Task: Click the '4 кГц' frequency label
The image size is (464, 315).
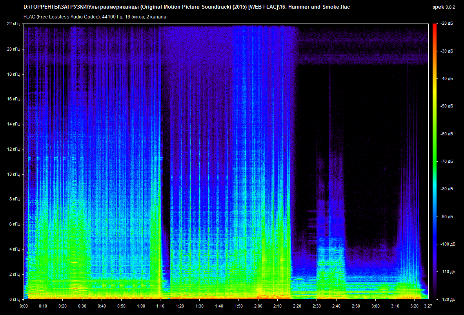Action: click(14, 249)
